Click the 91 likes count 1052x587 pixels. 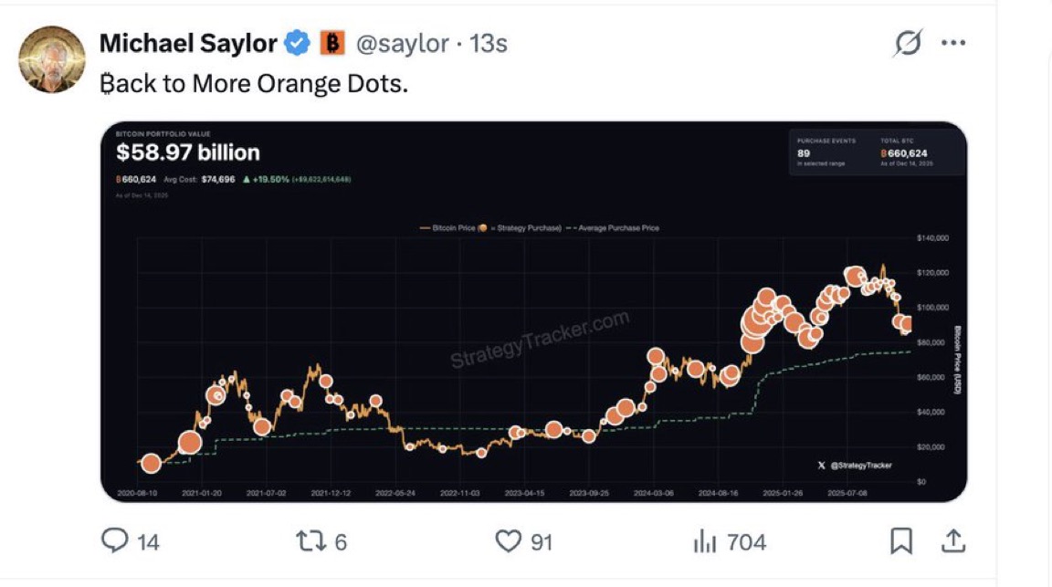click(x=542, y=542)
